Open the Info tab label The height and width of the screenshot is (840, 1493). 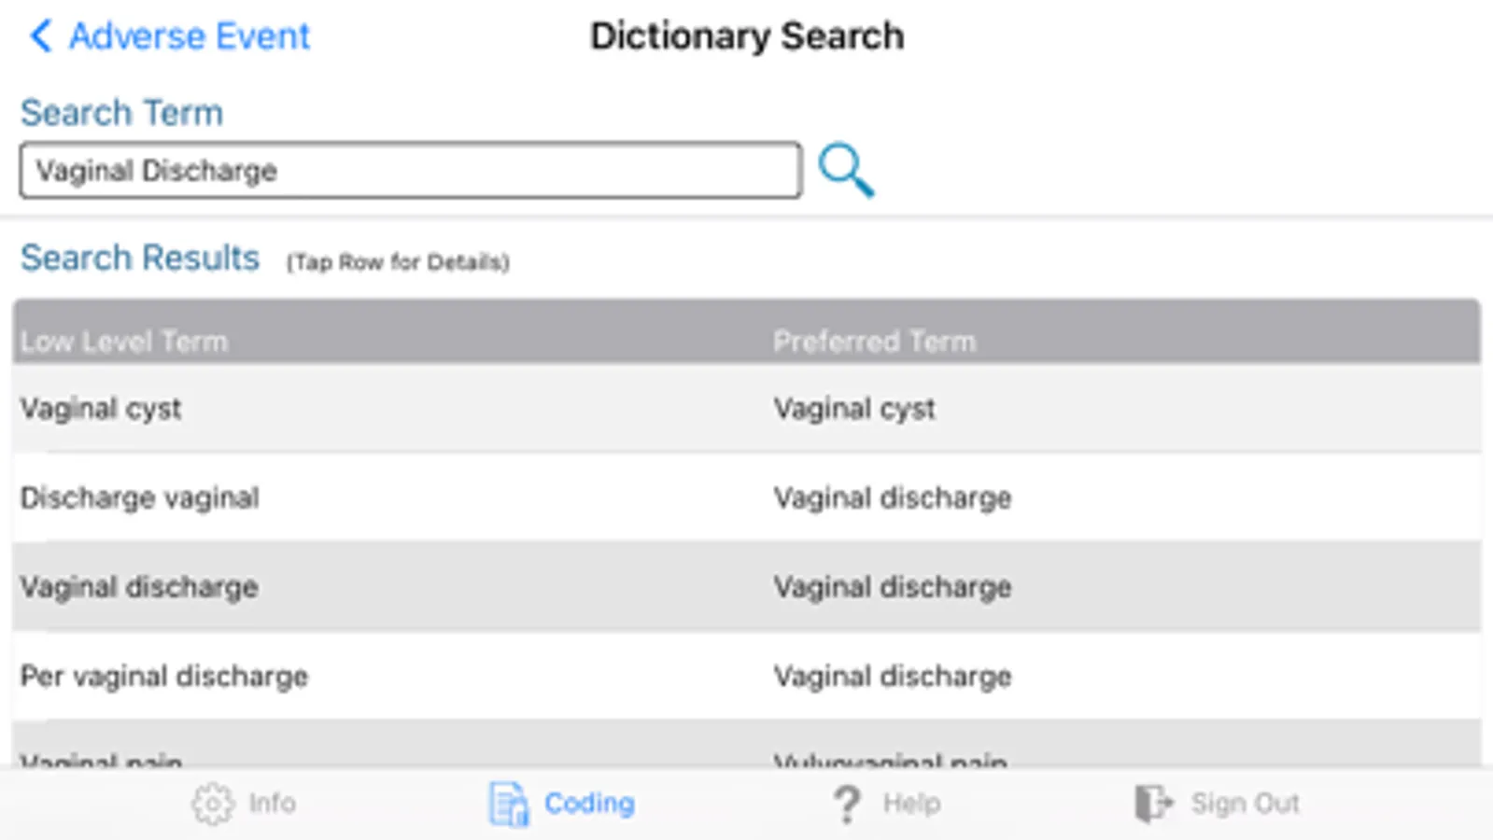[x=272, y=804]
